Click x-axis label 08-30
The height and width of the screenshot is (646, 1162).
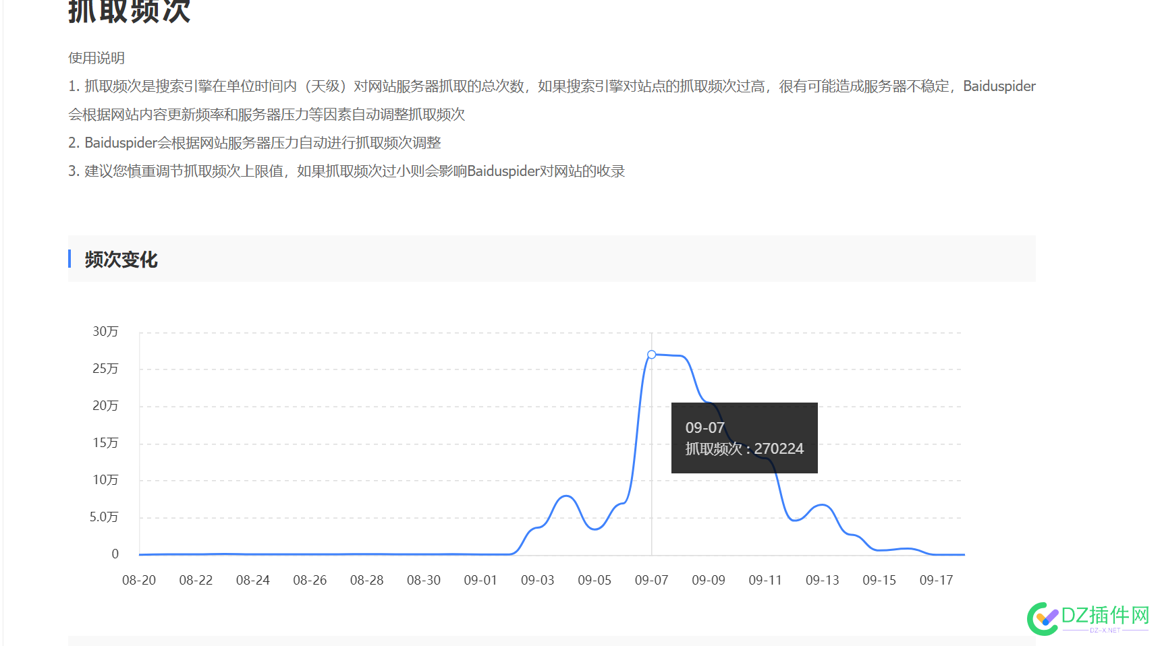tap(424, 580)
